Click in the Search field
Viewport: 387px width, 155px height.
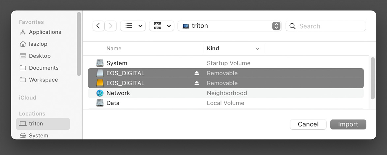pos(326,26)
